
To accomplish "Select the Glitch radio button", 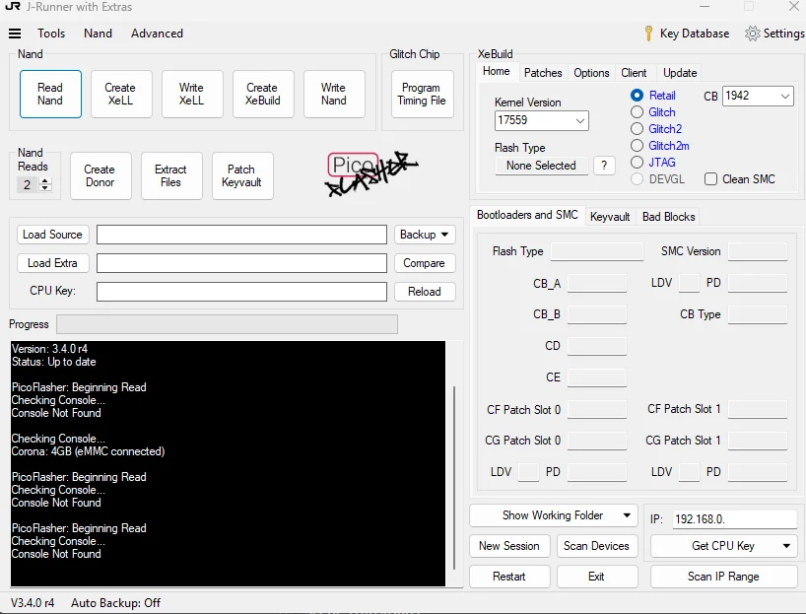I will (637, 112).
